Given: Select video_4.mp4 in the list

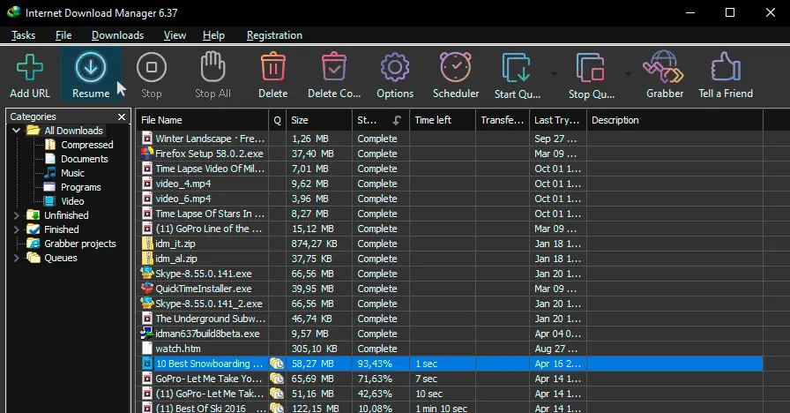Looking at the screenshot, I should coord(450,184).
